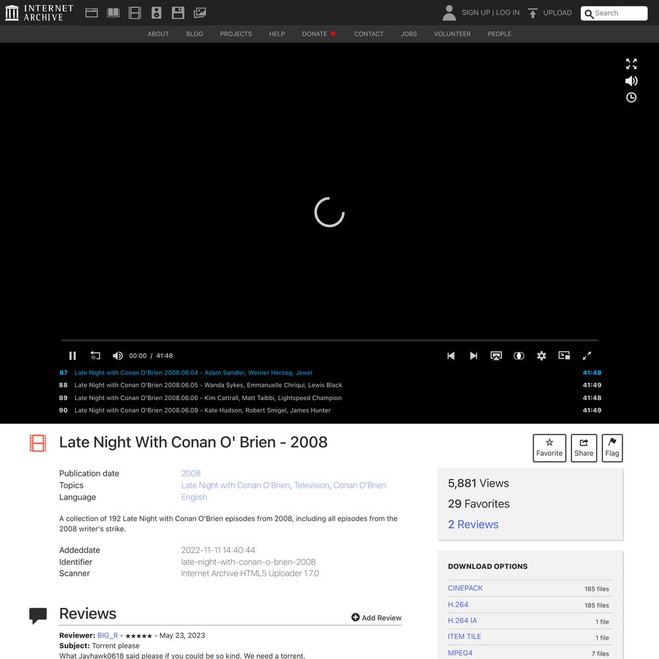Rewind 10 seconds button

click(96, 356)
